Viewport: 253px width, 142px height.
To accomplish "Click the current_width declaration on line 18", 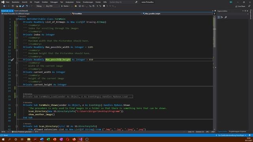I will [x=42, y=72].
